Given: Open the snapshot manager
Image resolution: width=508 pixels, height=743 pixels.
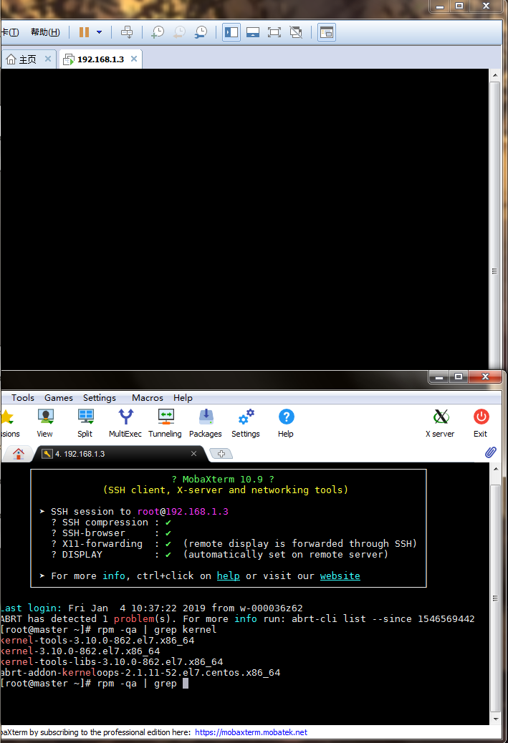Looking at the screenshot, I should pos(201,32).
